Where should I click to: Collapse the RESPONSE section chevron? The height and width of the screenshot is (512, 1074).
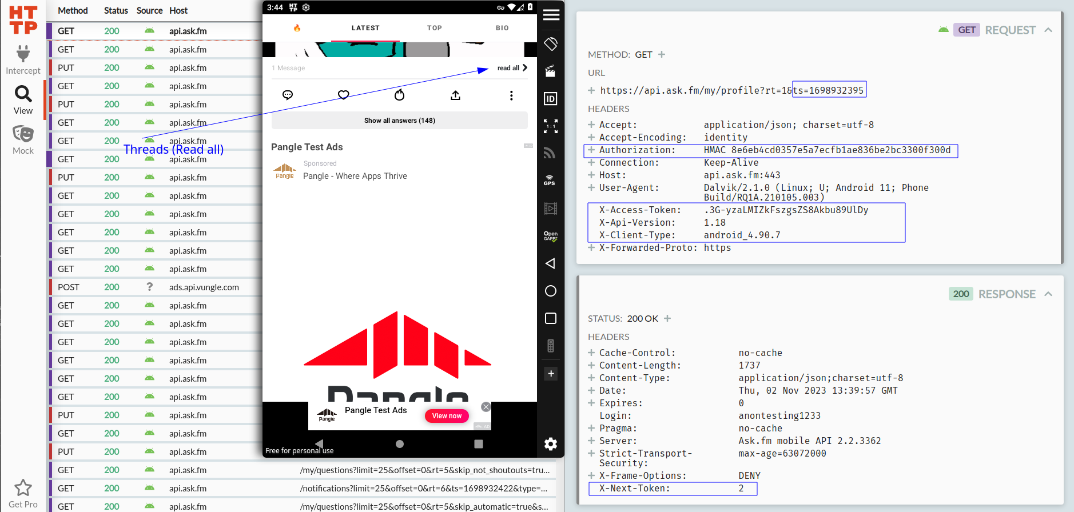tap(1048, 294)
